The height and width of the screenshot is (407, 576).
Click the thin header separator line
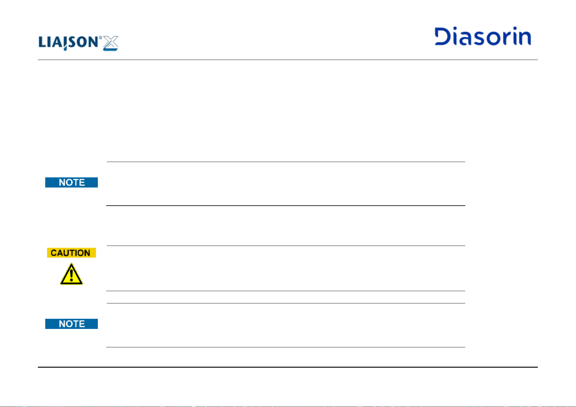(288, 60)
